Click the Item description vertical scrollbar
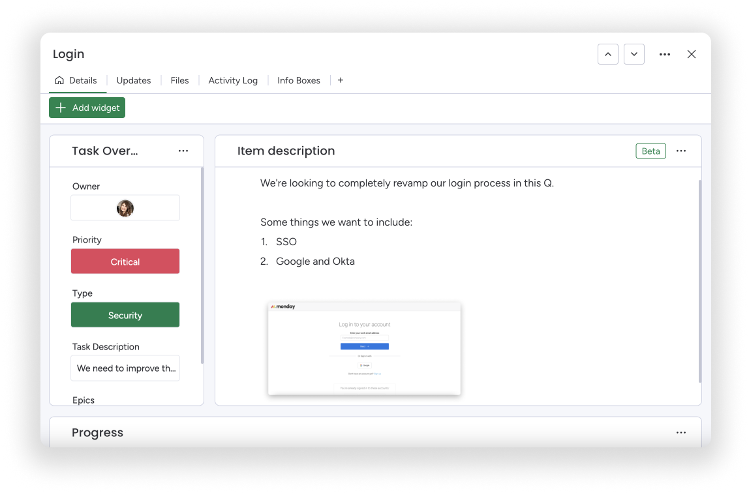The height and width of the screenshot is (493, 749). pyautogui.click(x=700, y=280)
